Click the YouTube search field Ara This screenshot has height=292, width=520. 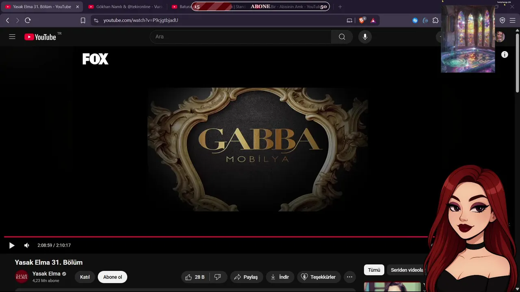240,37
